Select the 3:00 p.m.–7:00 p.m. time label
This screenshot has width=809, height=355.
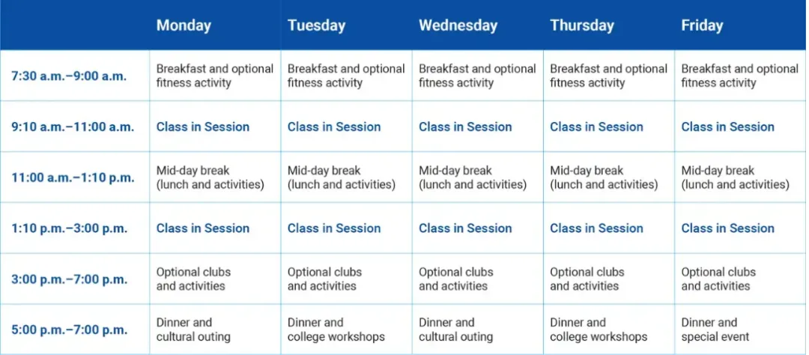click(x=69, y=279)
